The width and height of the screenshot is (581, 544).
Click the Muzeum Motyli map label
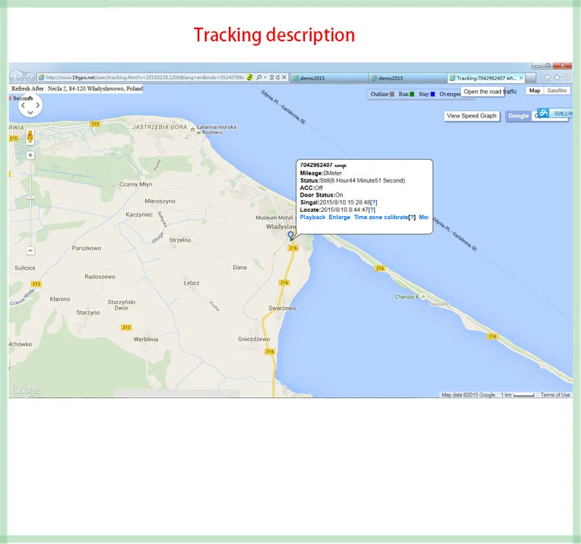point(275,218)
